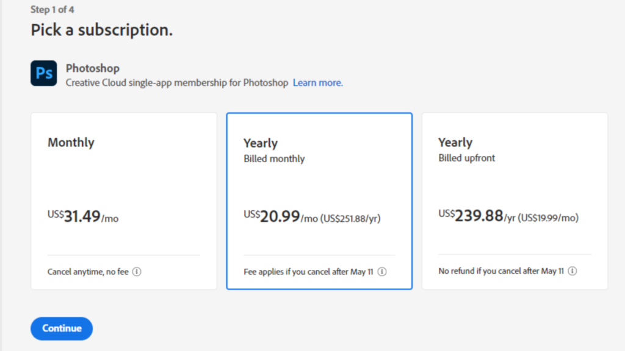
Task: Click the US$239.88/yr price
Action: 477,216
